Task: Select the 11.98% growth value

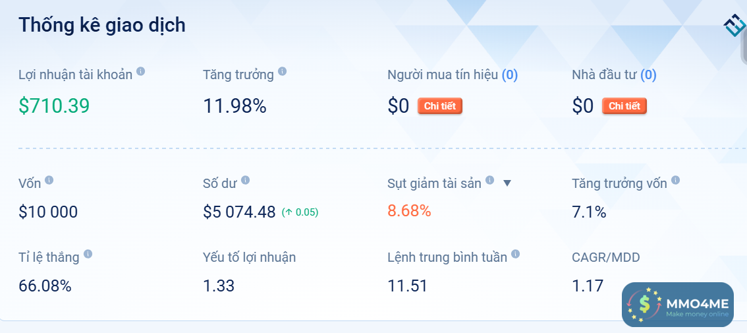Action: (235, 106)
